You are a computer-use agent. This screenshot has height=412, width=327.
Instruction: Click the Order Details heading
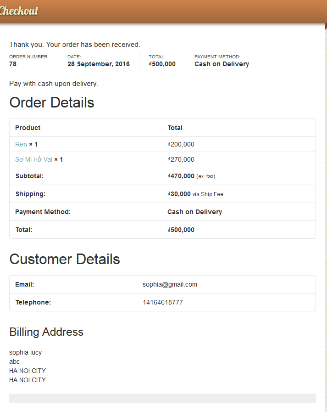52,102
